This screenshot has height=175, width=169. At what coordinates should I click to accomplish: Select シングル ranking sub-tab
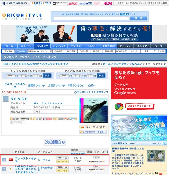coord(9,51)
